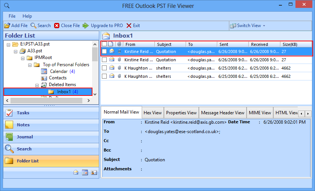Click envelope icon of first Kirstine Reid email
This screenshot has height=191, width=315.
pos(112,51)
